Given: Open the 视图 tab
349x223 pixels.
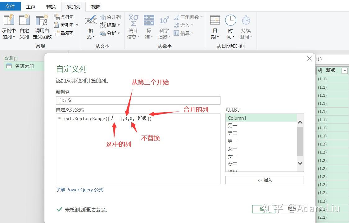Looking at the screenshot, I should 96,7.
